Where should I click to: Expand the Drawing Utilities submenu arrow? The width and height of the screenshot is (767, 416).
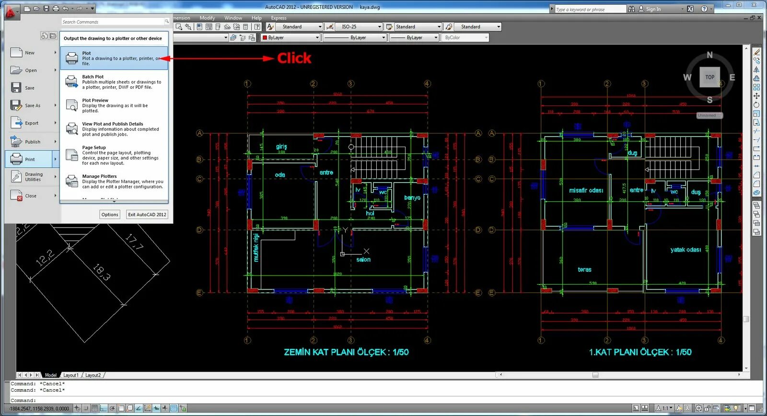pos(56,177)
